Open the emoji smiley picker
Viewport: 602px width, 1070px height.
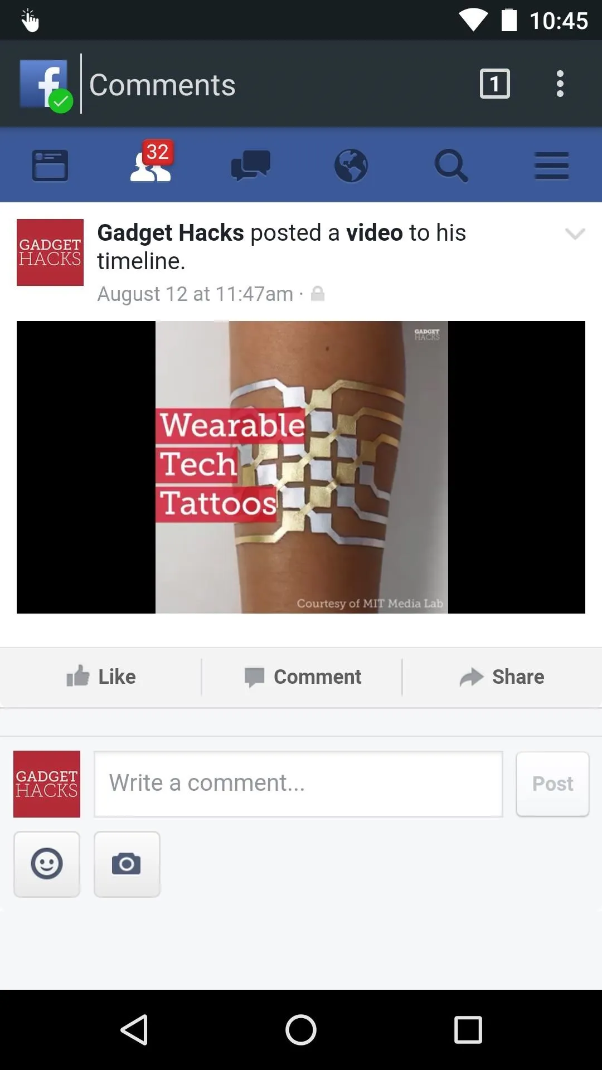pyautogui.click(x=47, y=864)
